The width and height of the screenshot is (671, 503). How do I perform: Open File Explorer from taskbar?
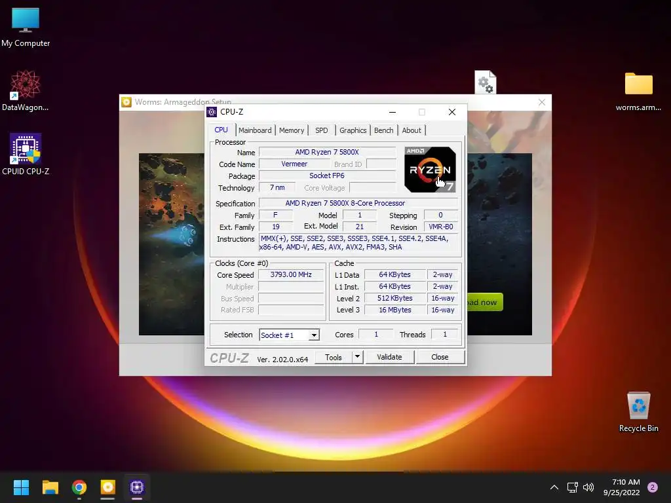(50, 487)
